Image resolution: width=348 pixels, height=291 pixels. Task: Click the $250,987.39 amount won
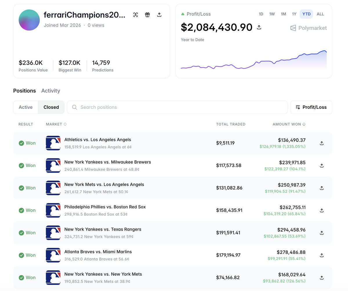pyautogui.click(x=292, y=185)
